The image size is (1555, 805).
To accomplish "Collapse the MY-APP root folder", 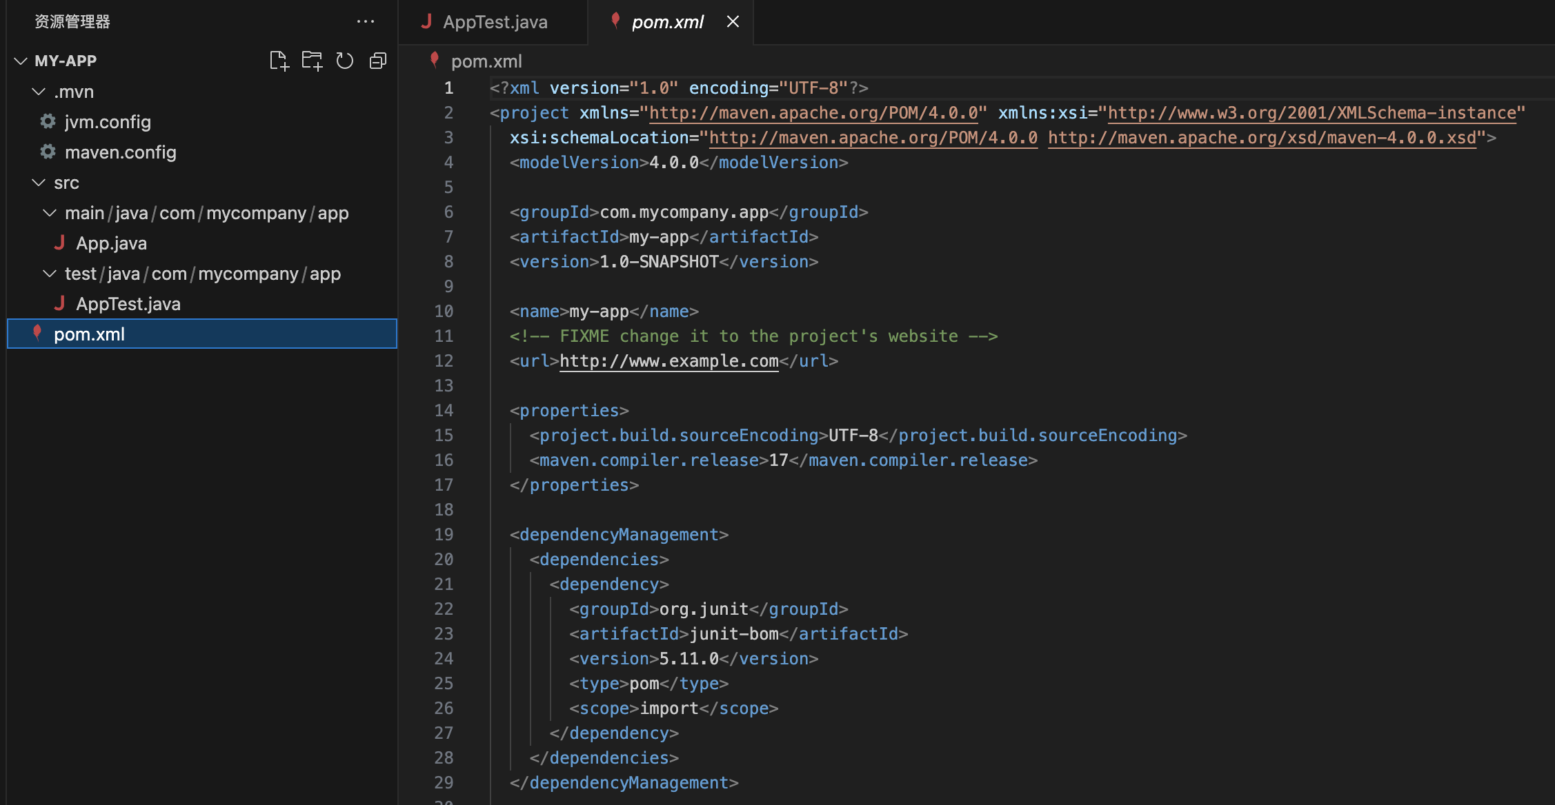I will pyautogui.click(x=21, y=61).
